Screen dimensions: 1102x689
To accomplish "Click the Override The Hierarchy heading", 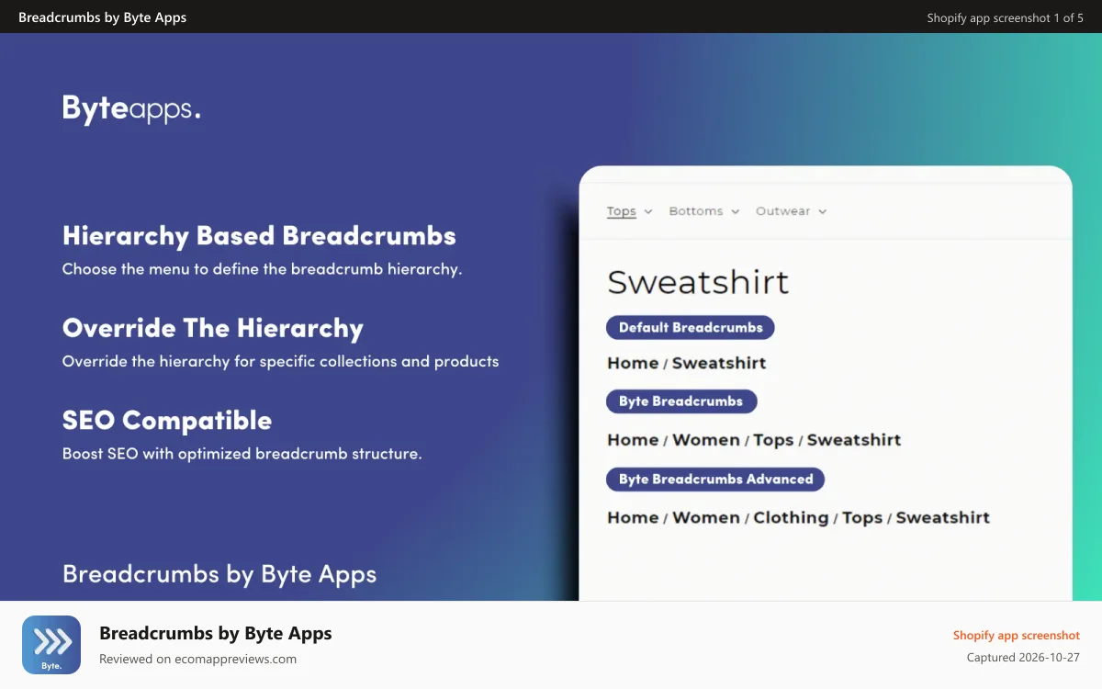I will 213,328.
